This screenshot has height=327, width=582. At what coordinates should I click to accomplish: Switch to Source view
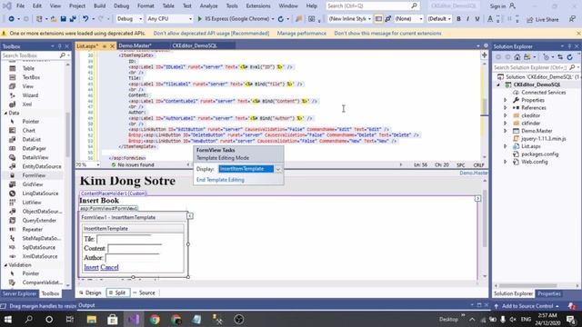(144, 292)
